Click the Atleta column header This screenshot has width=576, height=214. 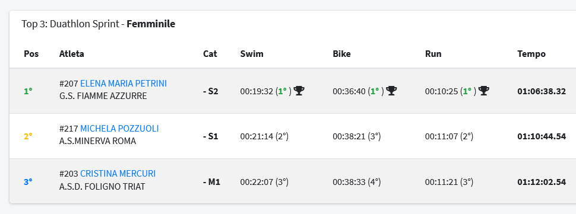click(72, 54)
